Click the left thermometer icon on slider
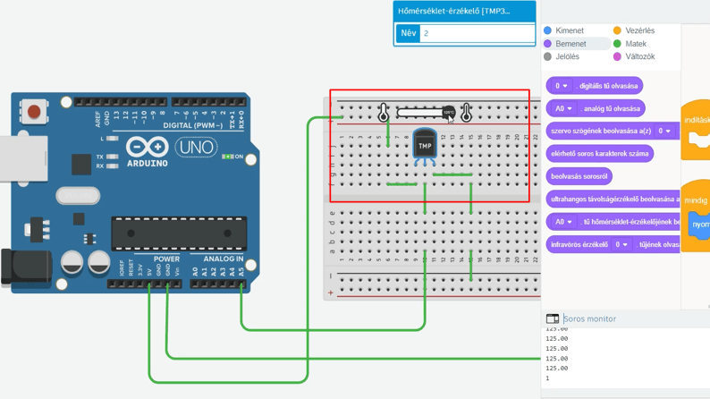The image size is (710, 399). click(x=384, y=113)
